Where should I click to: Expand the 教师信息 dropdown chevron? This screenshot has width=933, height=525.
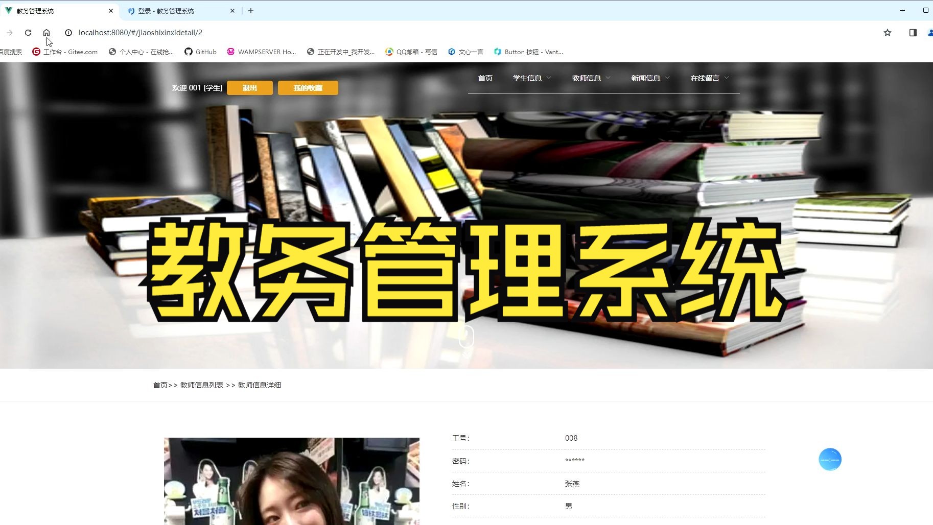(x=608, y=78)
